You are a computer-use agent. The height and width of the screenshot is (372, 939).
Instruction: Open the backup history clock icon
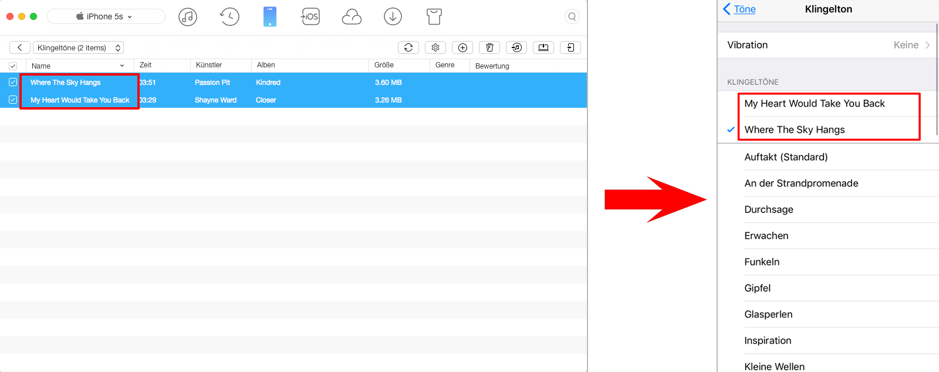229,17
